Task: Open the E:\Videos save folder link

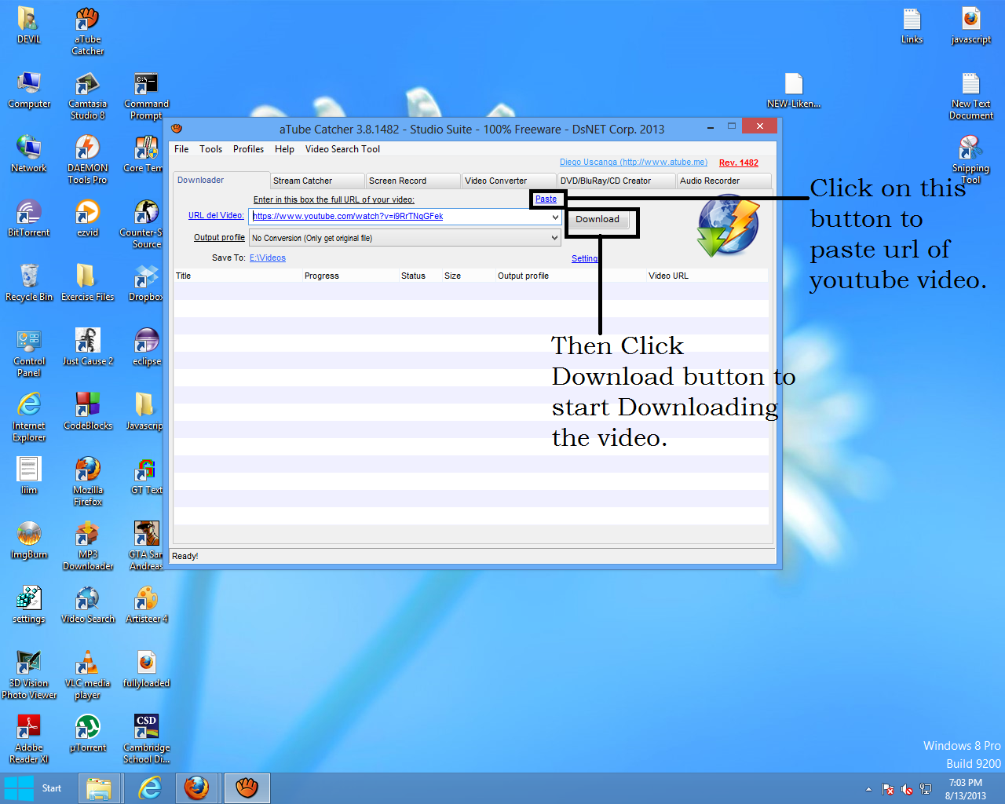Action: point(268,258)
